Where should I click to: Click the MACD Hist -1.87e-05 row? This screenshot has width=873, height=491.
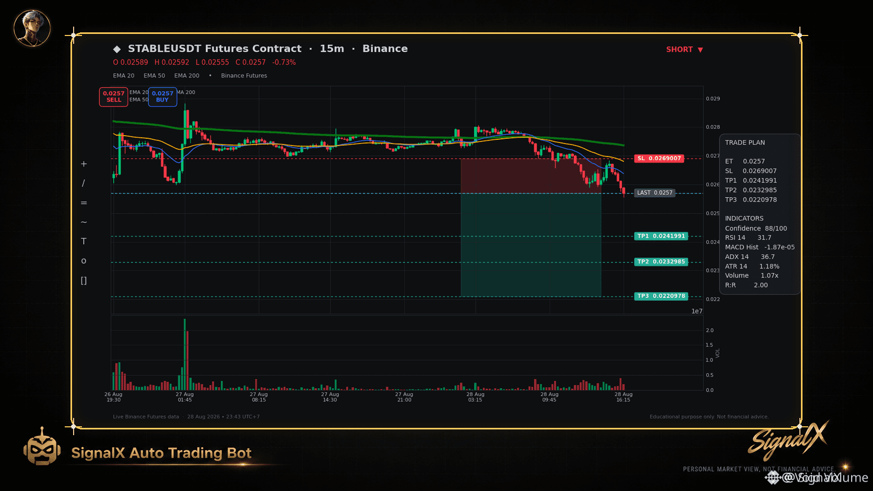760,247
